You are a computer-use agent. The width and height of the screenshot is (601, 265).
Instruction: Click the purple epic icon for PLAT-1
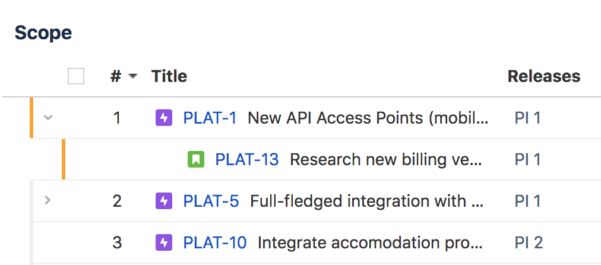[x=164, y=118]
